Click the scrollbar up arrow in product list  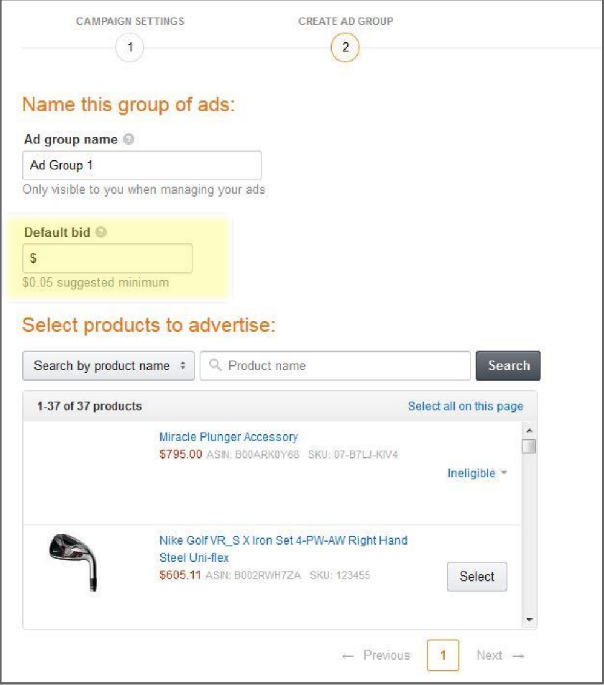[x=530, y=431]
